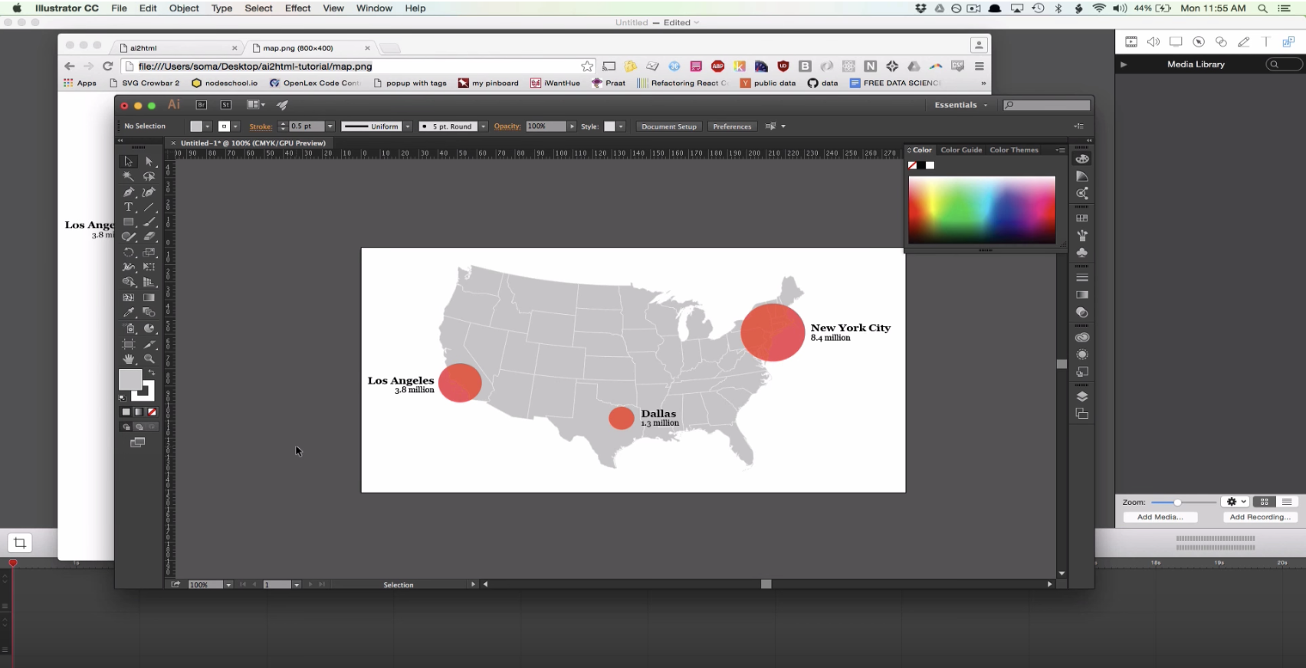
Task: Select the Direct Selection tool
Action: [149, 162]
